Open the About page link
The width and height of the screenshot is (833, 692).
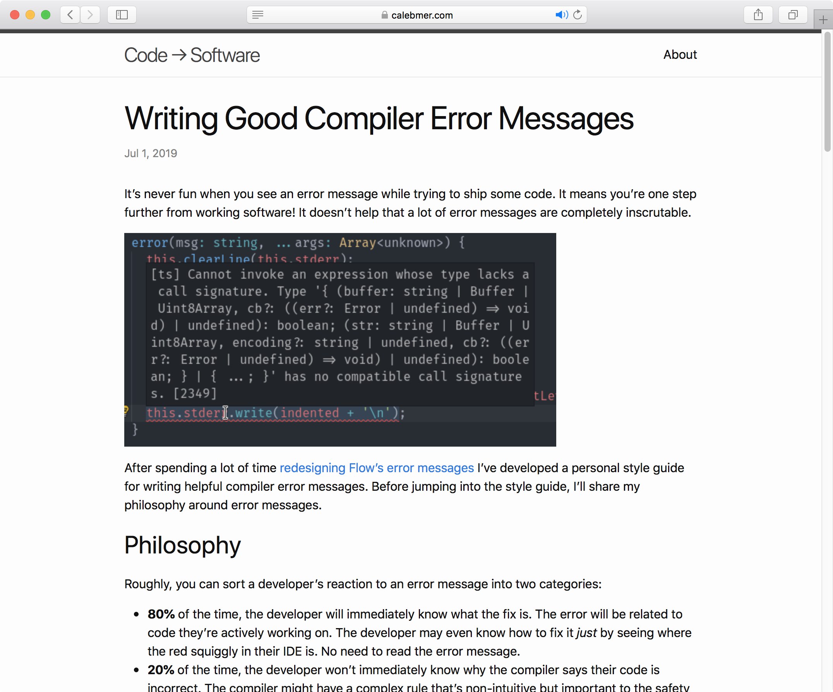(680, 54)
